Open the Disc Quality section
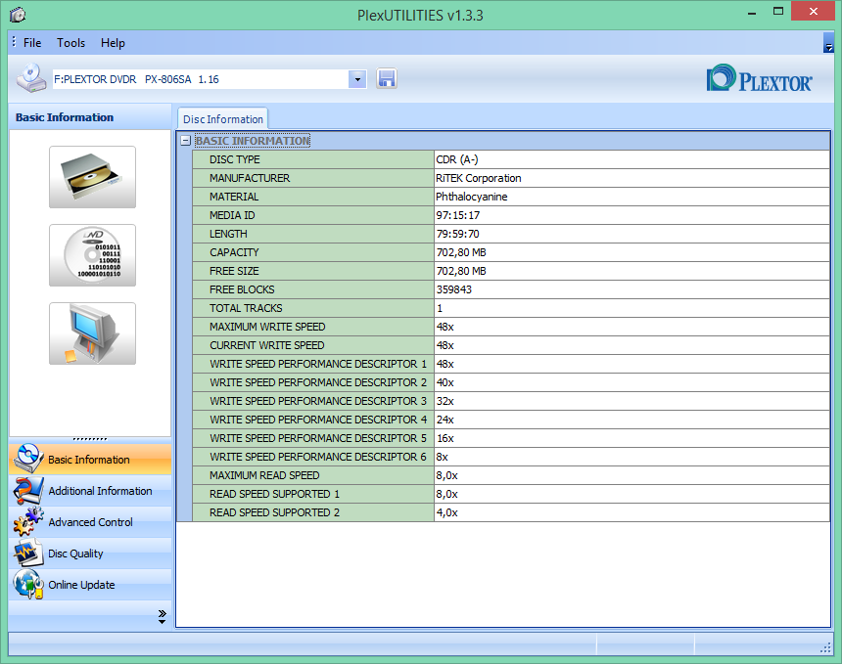Image resolution: width=842 pixels, height=664 pixels. tap(90, 553)
